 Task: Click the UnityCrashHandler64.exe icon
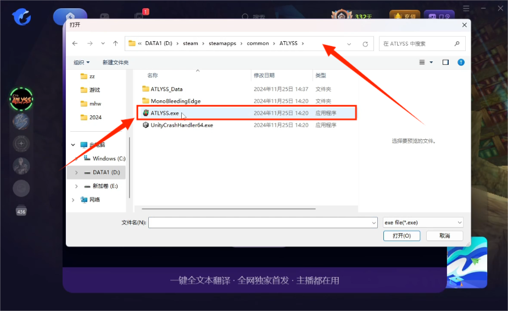146,125
